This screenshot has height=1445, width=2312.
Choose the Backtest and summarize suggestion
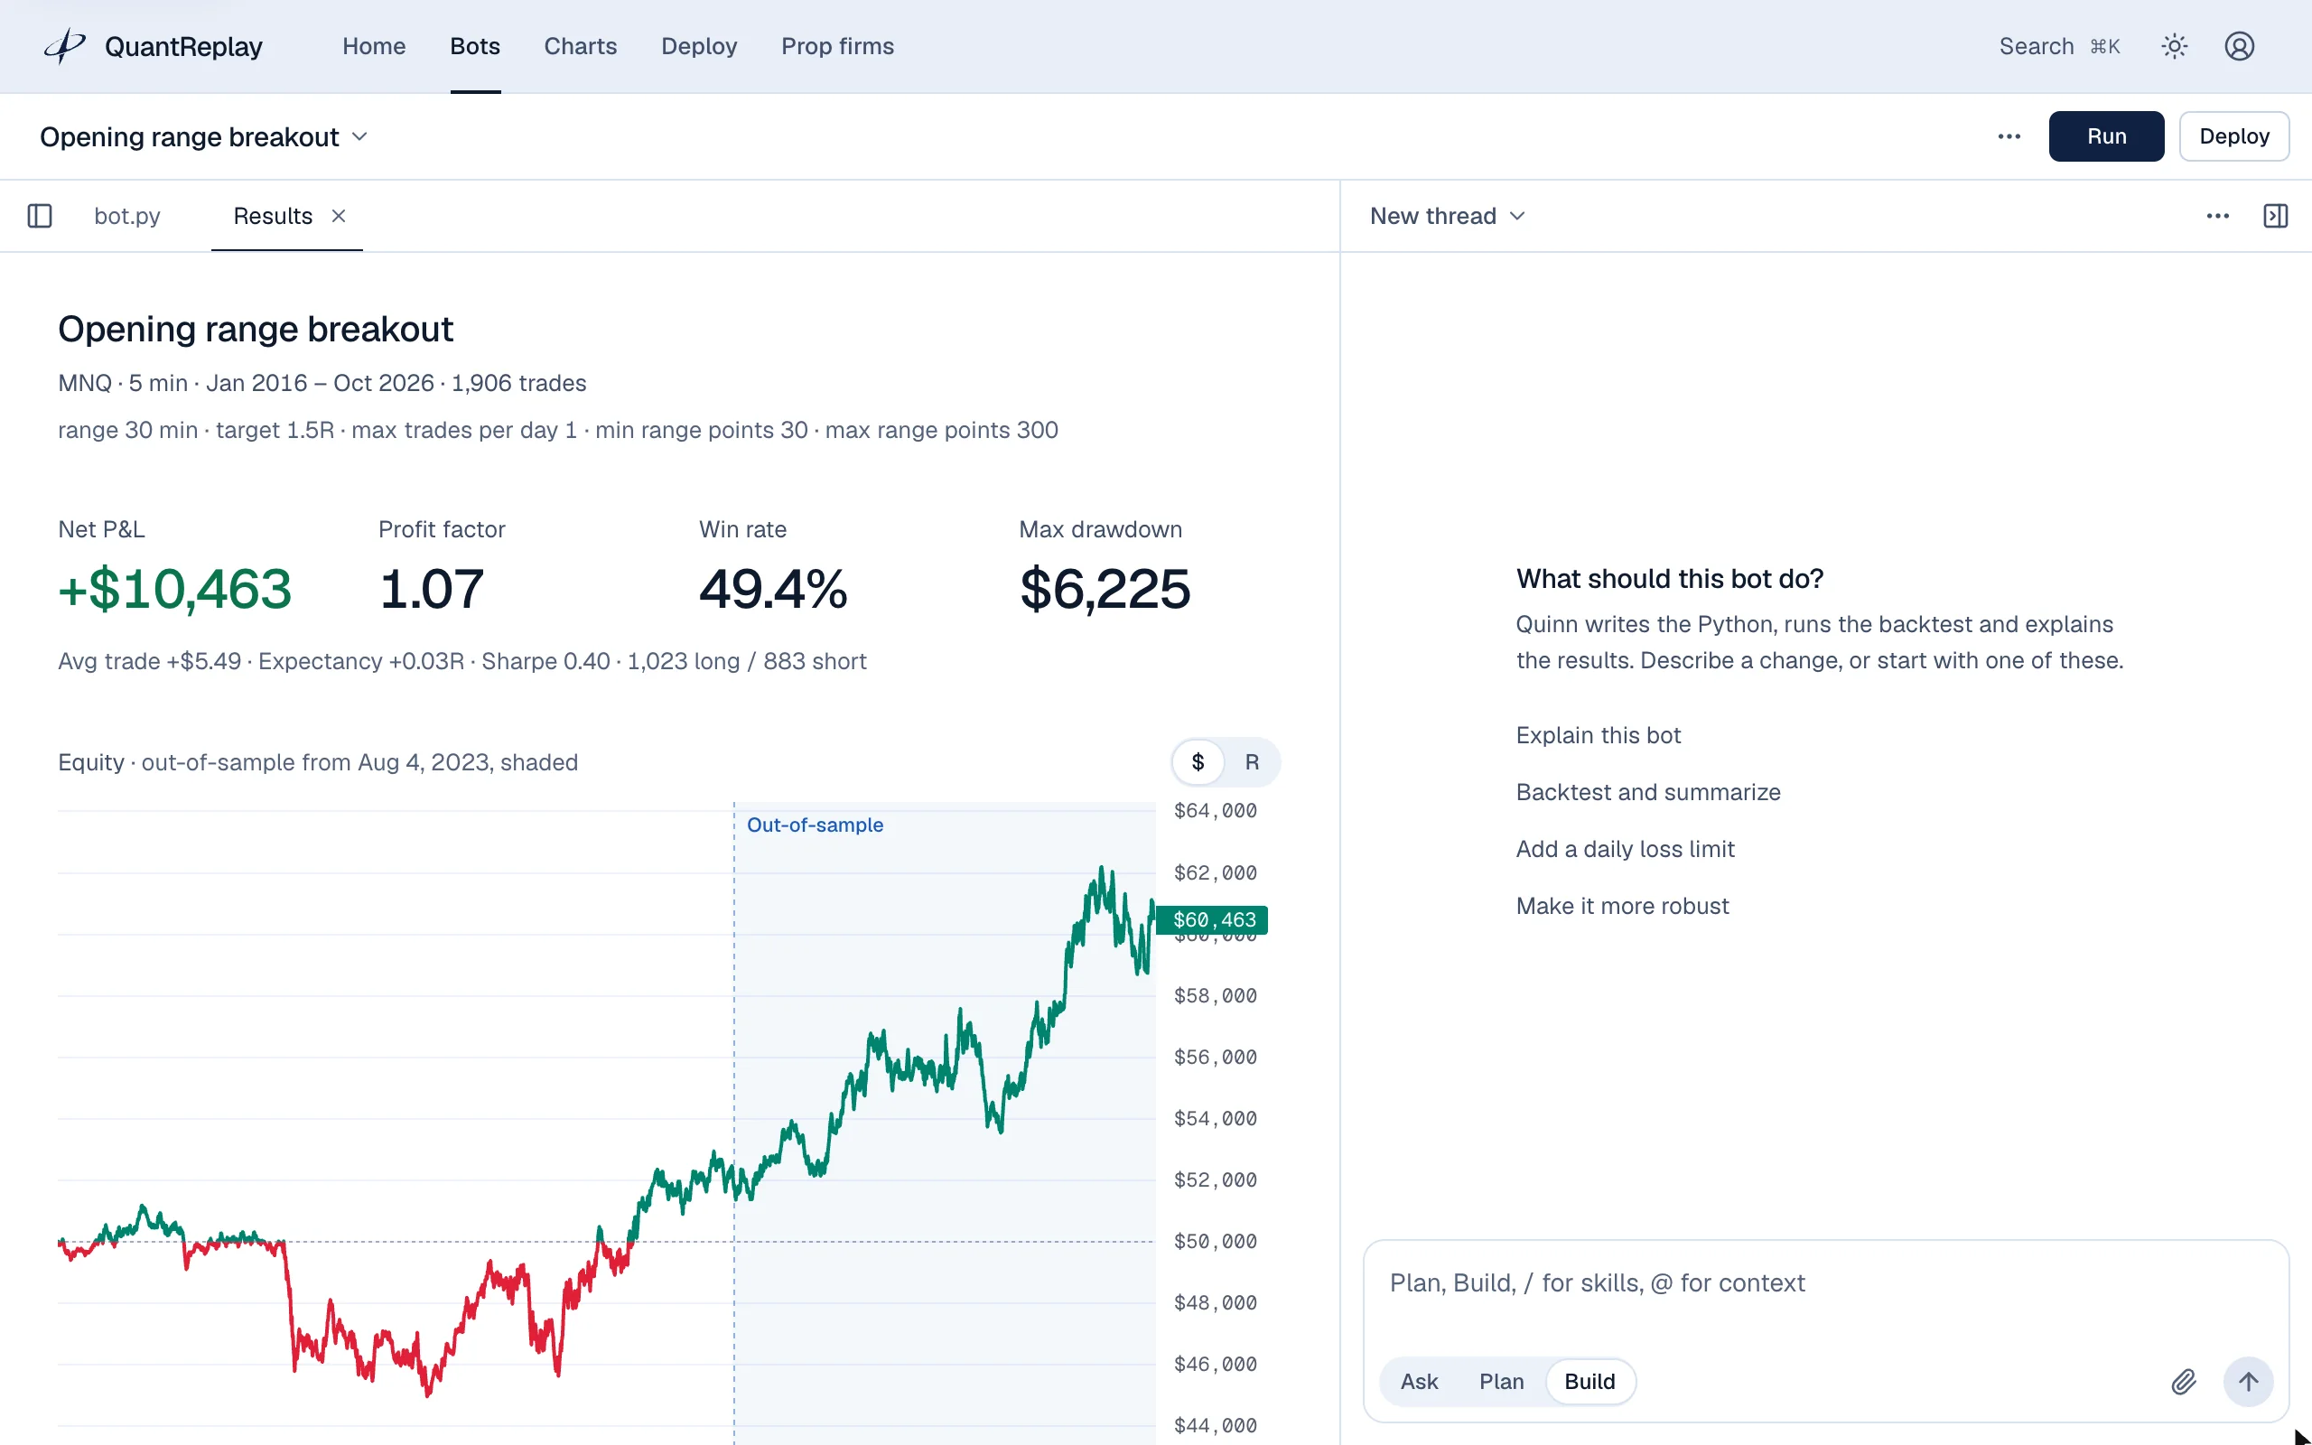pyautogui.click(x=1648, y=792)
